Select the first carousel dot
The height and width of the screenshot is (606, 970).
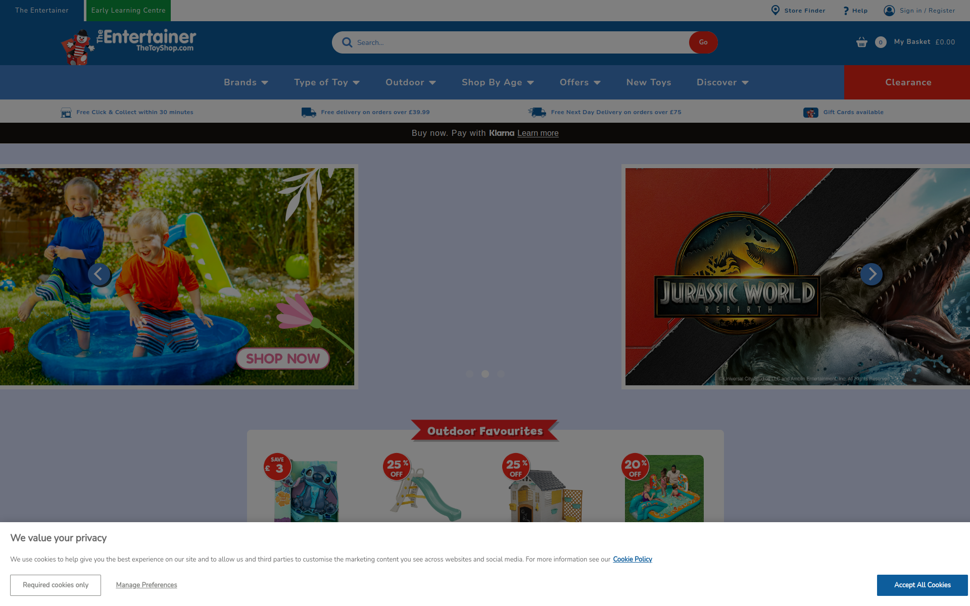click(x=469, y=374)
